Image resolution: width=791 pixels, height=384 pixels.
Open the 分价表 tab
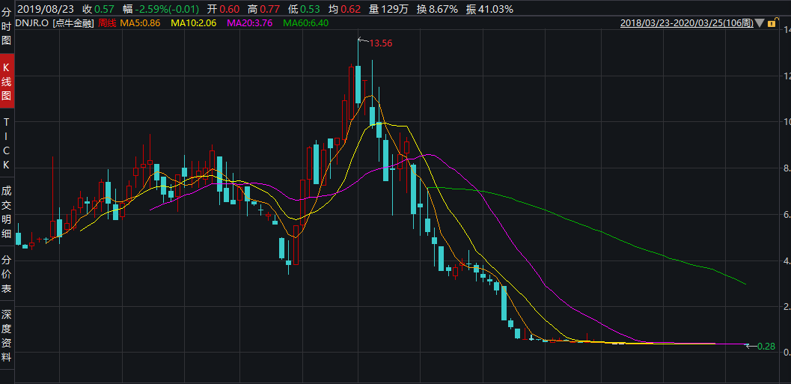click(x=7, y=274)
